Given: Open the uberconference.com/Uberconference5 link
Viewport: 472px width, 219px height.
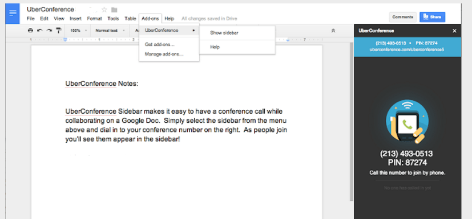Looking at the screenshot, I should (407, 49).
